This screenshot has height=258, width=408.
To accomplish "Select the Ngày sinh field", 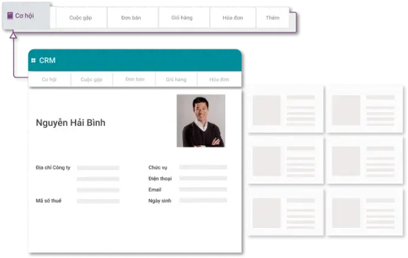I will (203, 201).
